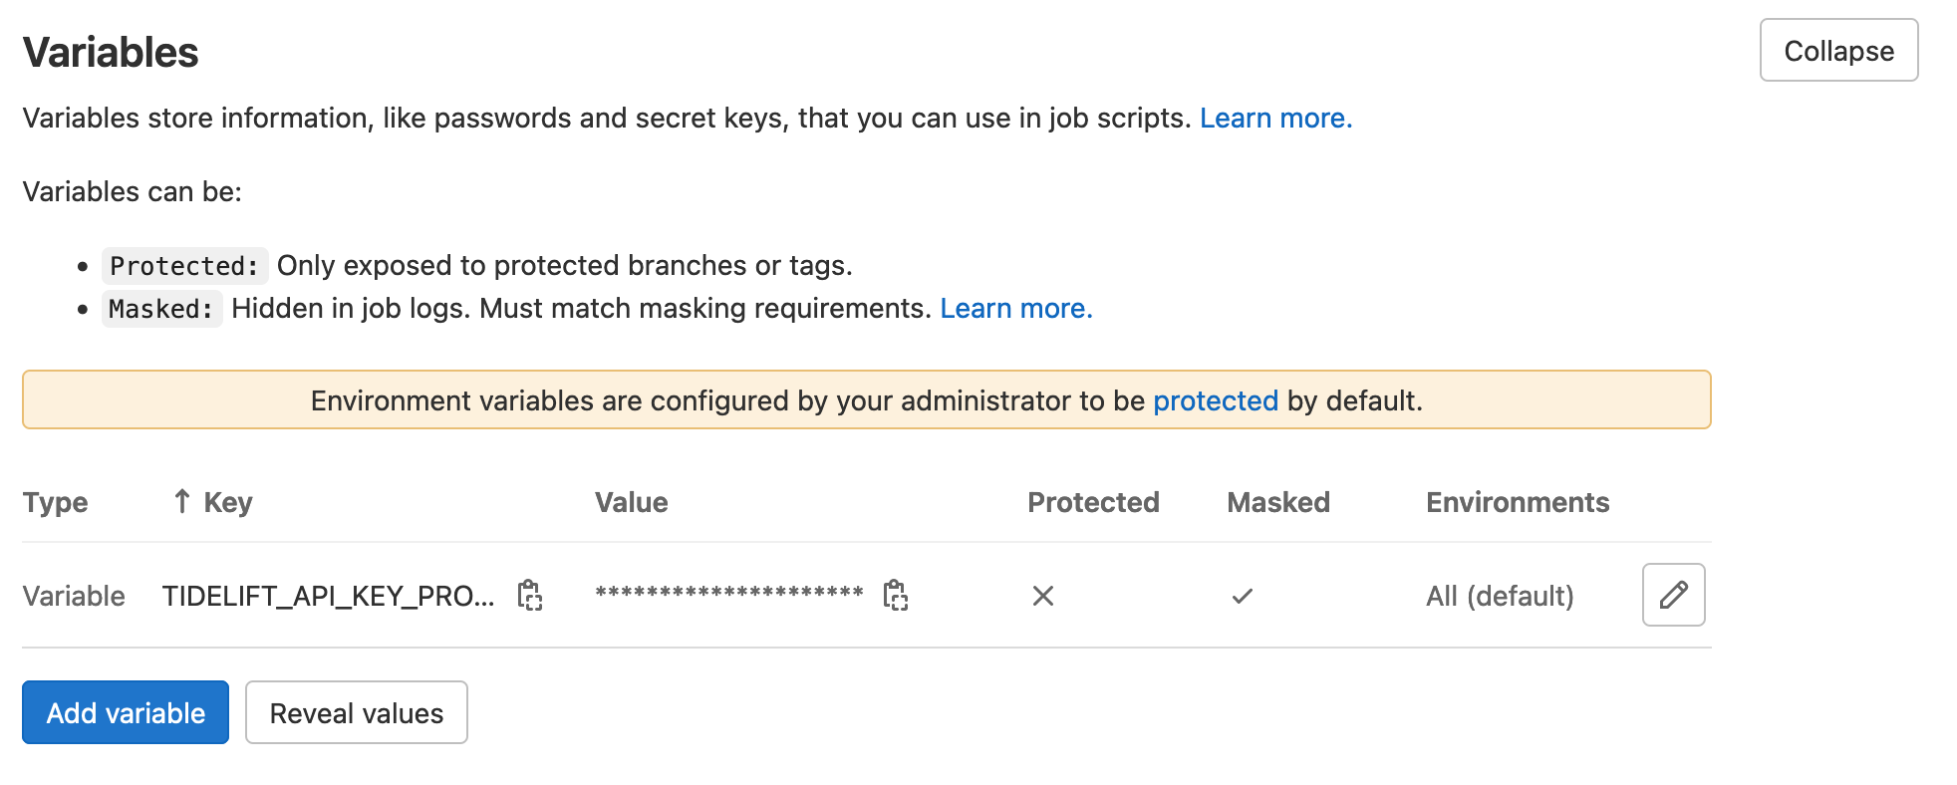Sort table by Type column header

click(x=55, y=502)
